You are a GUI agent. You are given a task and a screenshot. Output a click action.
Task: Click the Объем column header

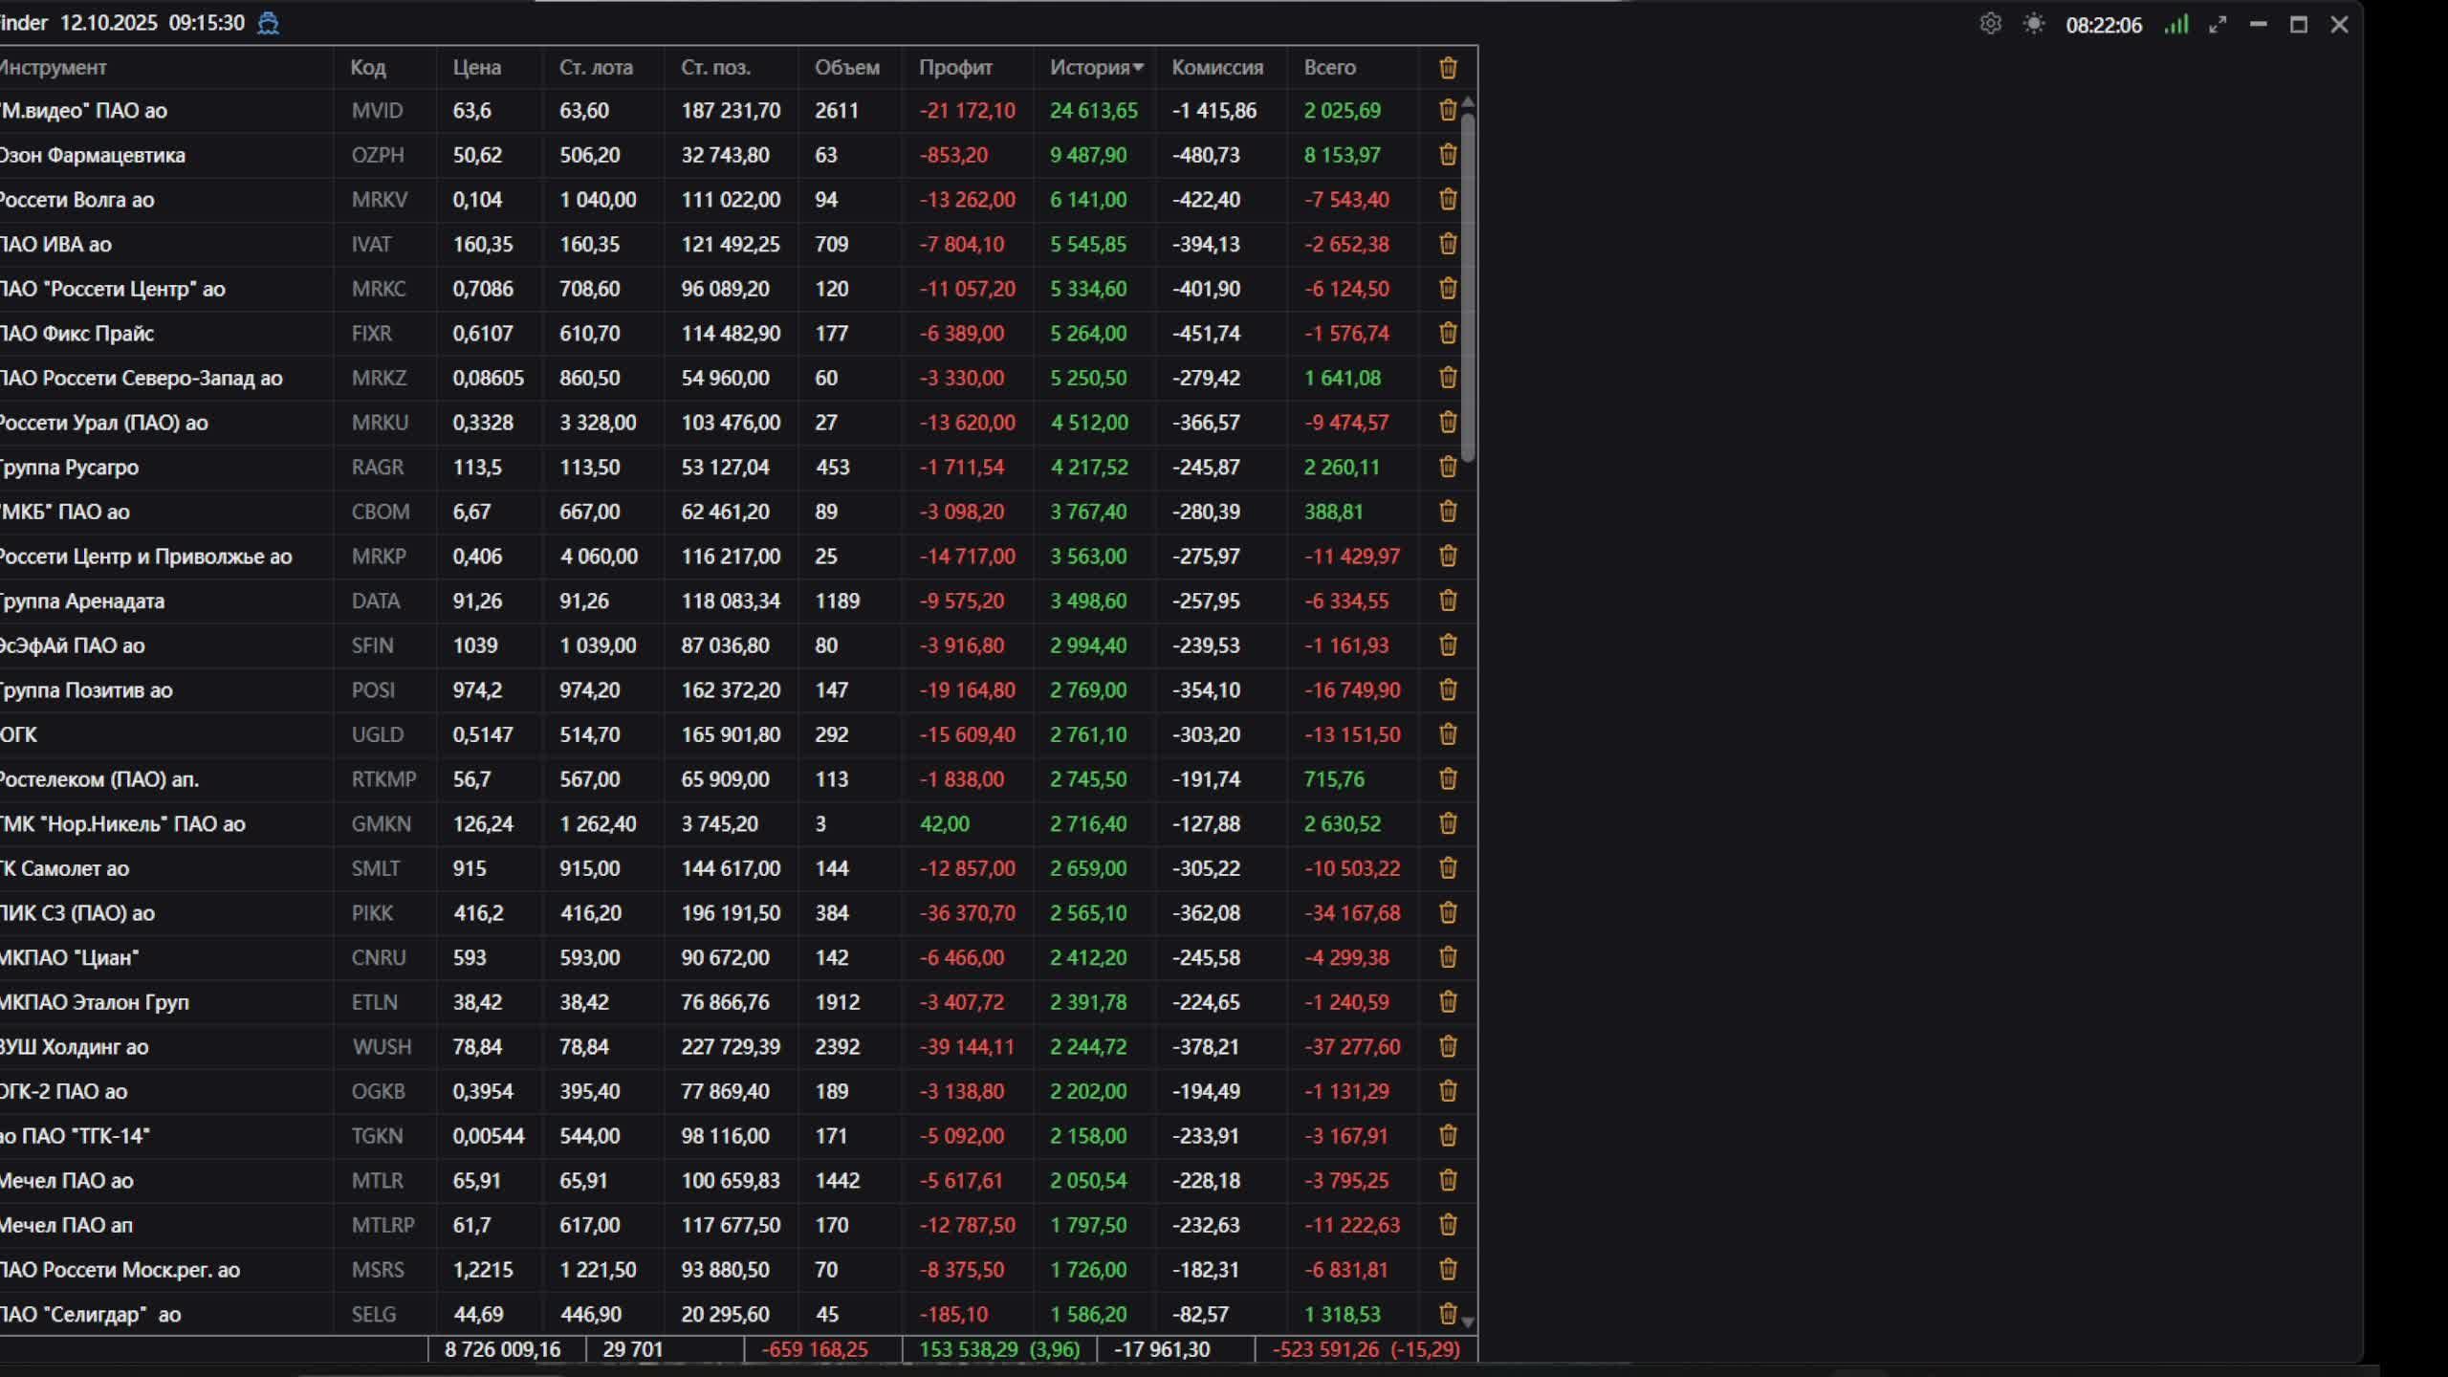846,68
